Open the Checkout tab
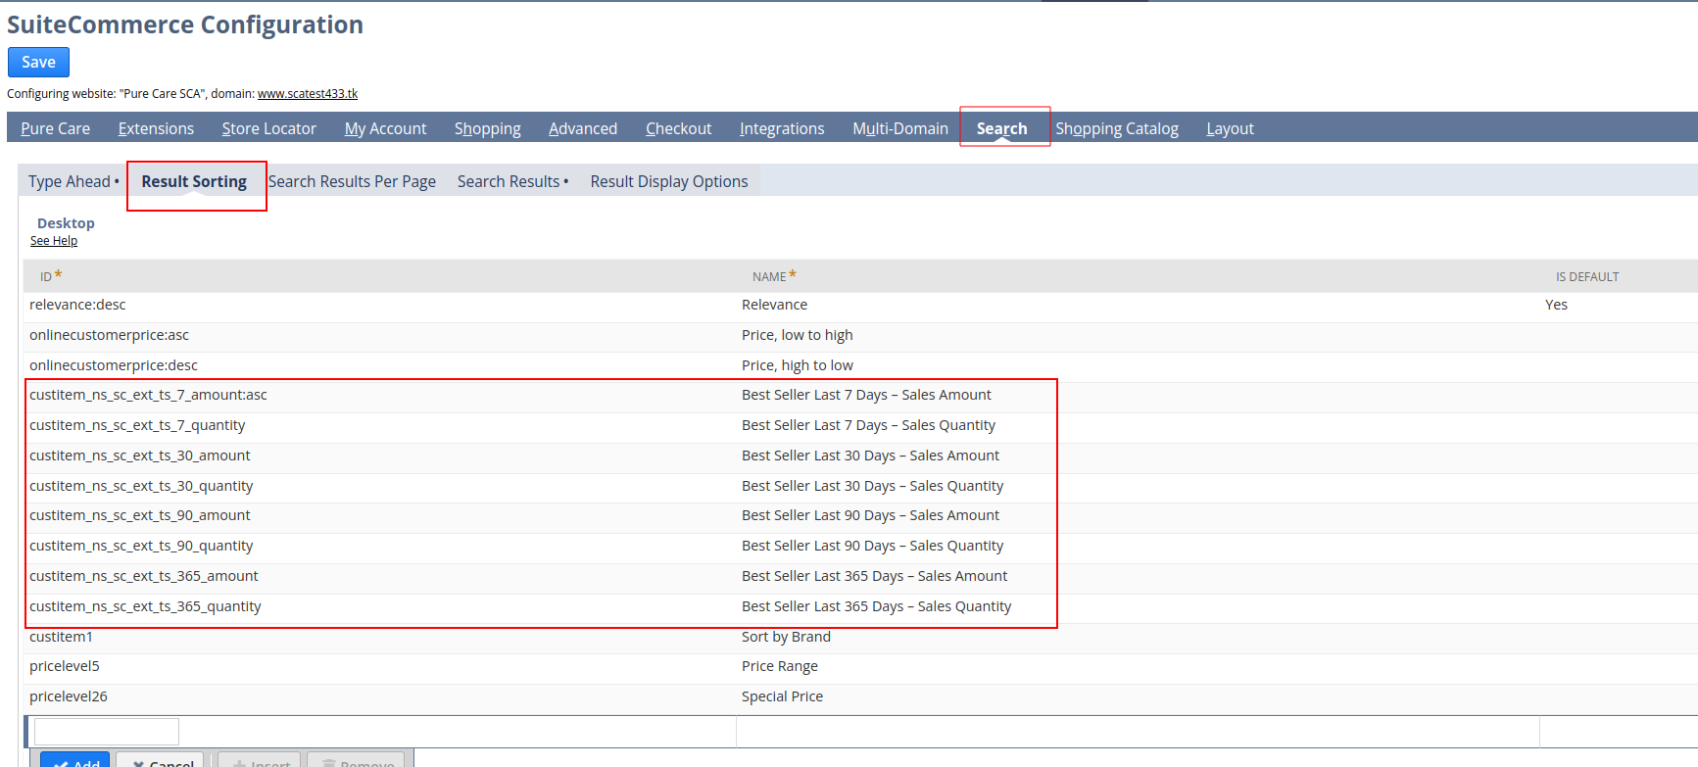The height and width of the screenshot is (767, 1698). [678, 128]
